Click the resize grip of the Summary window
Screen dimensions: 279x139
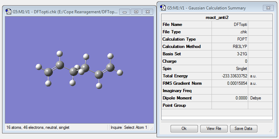[x=271, y=131]
